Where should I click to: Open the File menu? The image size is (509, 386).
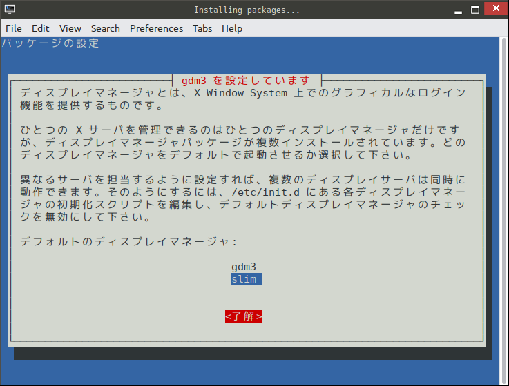pos(14,28)
